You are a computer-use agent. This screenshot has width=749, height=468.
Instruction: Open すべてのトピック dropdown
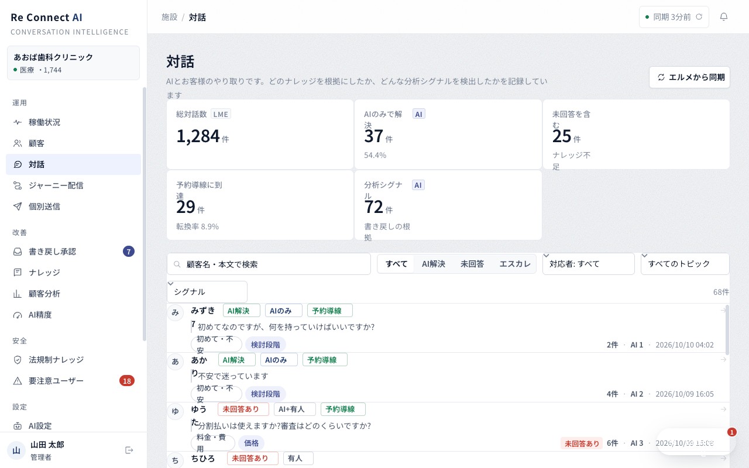click(x=685, y=264)
